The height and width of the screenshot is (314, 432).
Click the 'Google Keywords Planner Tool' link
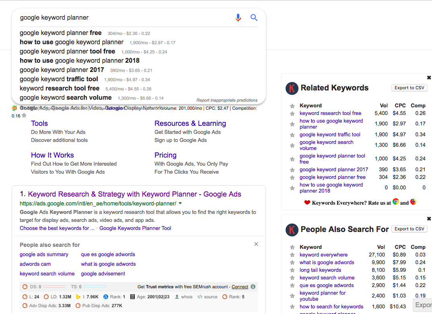135,228
